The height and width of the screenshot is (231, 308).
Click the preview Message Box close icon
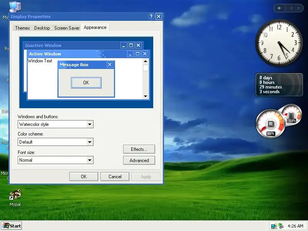110,64
